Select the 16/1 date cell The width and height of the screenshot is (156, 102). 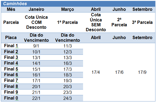(36, 75)
